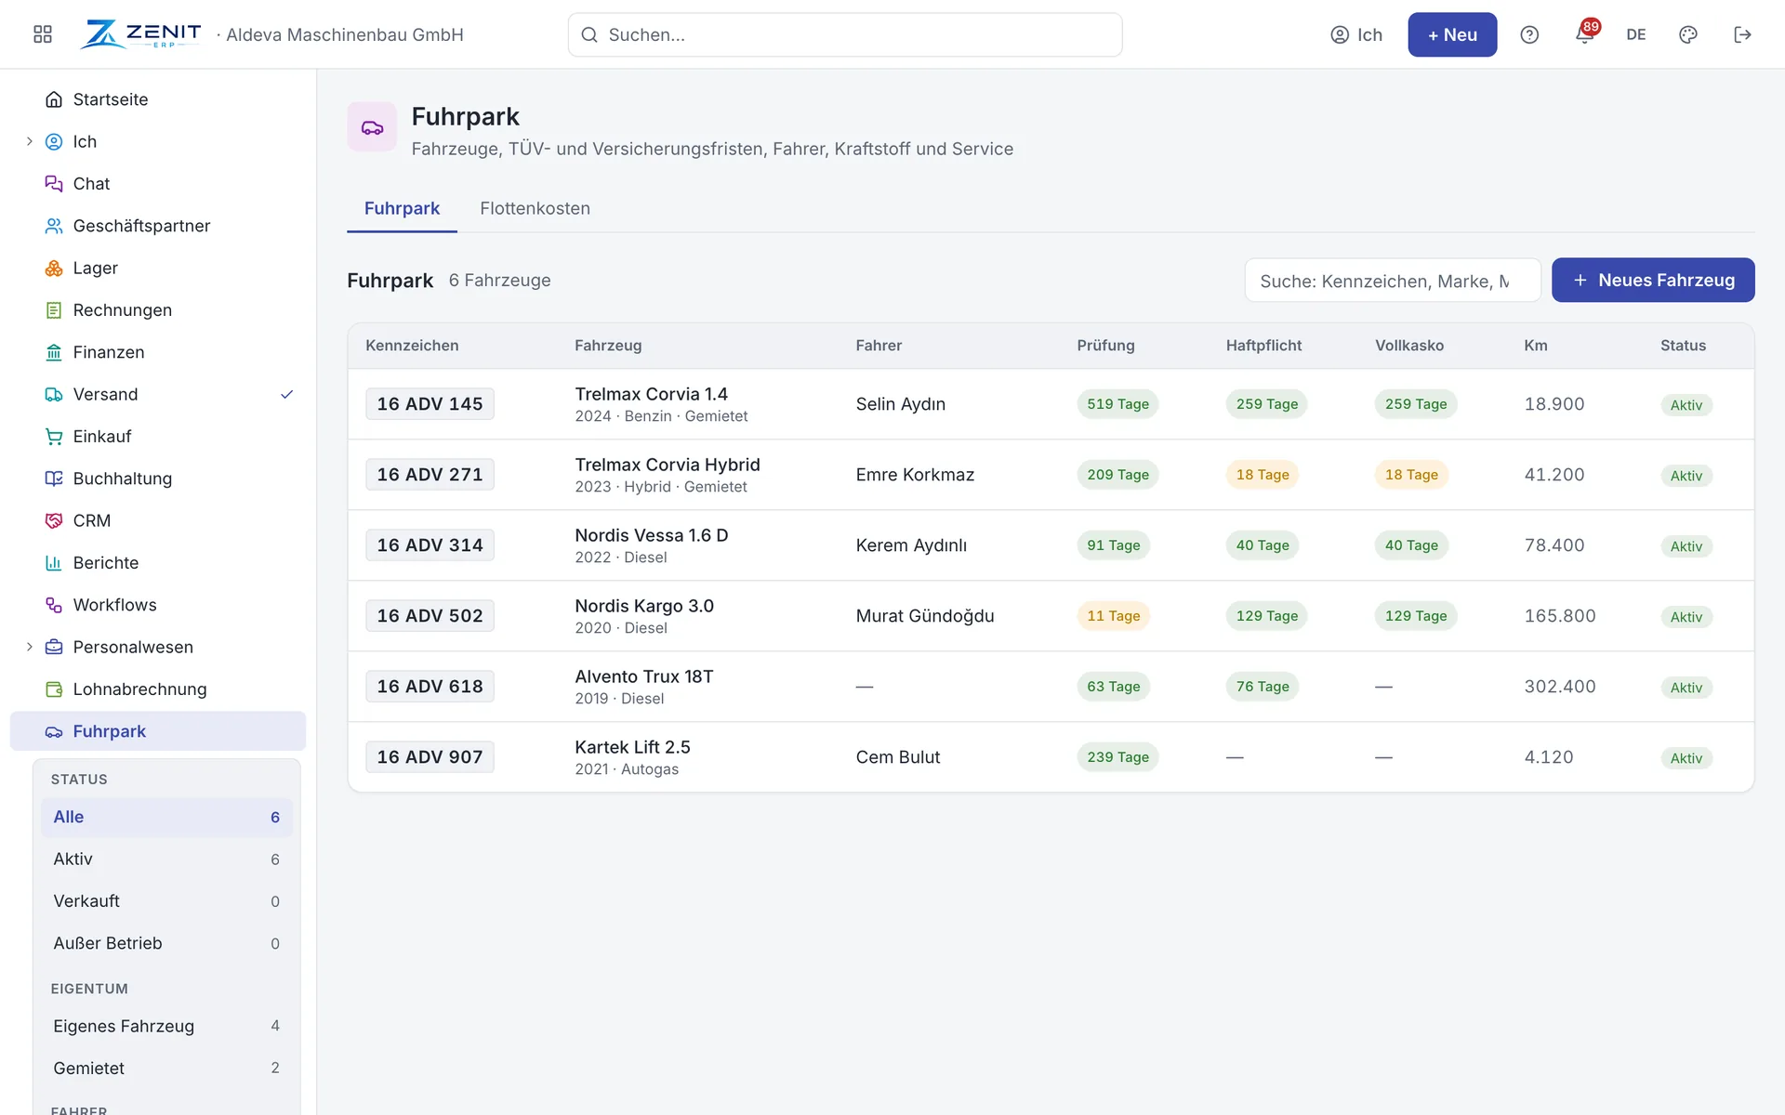Open the Lager module
The width and height of the screenshot is (1785, 1115).
pos(158,268)
